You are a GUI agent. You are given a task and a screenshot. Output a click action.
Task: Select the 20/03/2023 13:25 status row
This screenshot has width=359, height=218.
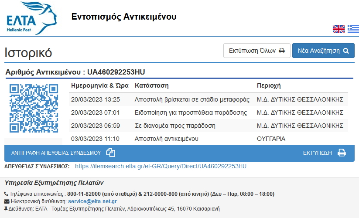click(x=209, y=99)
